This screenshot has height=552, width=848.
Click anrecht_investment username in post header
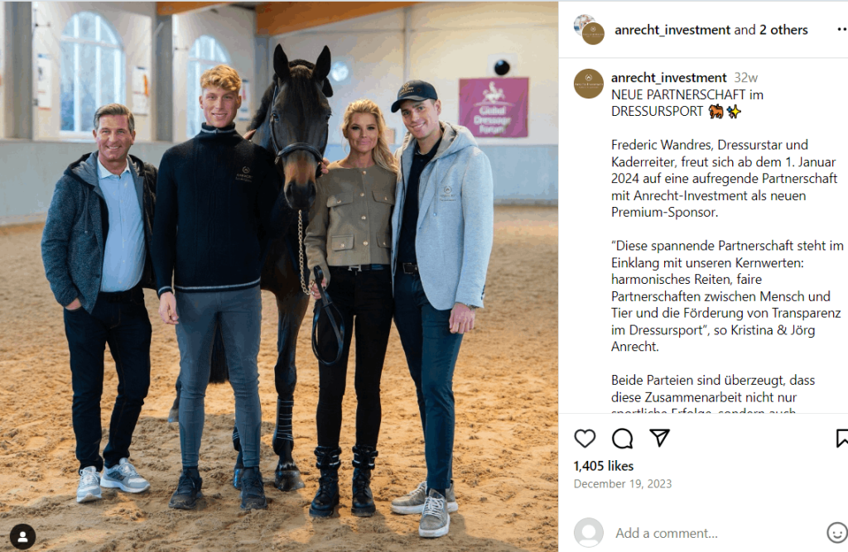click(672, 30)
